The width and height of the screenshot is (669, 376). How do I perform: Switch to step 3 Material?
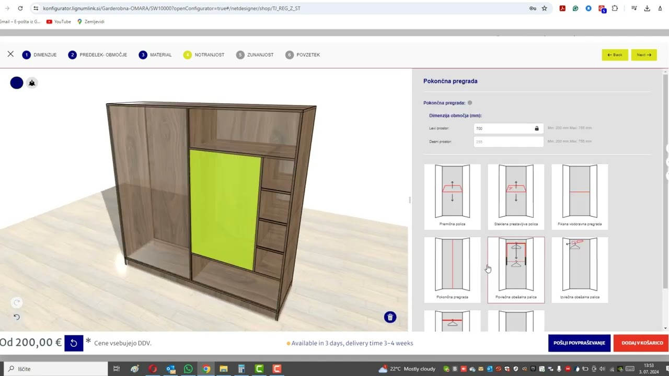pos(155,55)
